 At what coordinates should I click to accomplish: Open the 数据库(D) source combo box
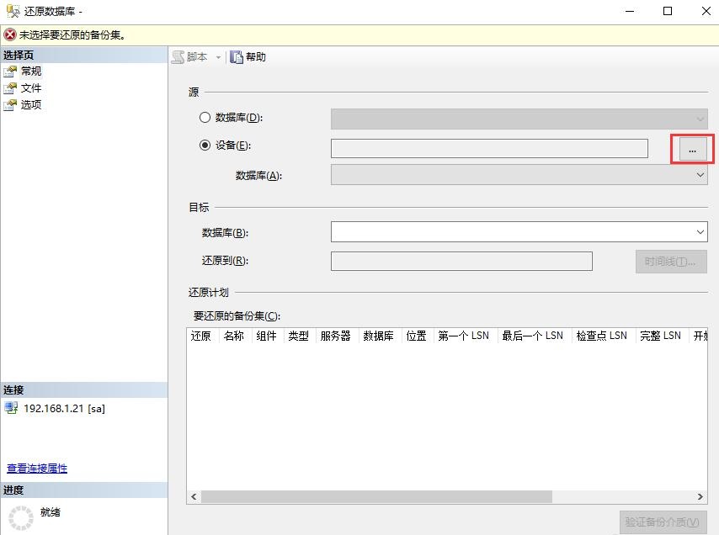(x=700, y=117)
